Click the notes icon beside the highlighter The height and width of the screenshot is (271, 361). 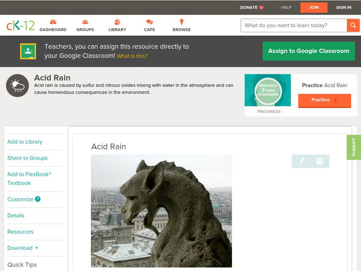pyautogui.click(x=319, y=161)
